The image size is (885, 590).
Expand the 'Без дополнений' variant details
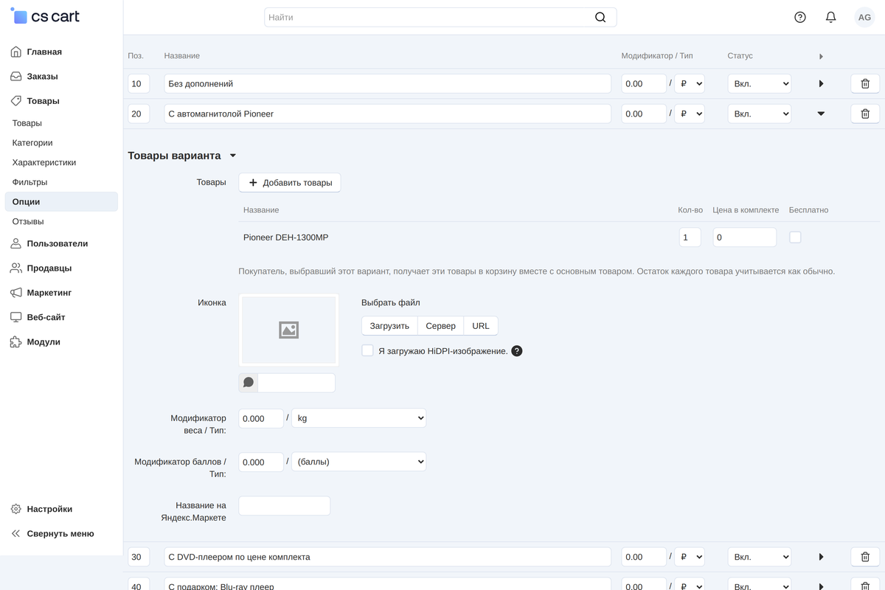(821, 84)
